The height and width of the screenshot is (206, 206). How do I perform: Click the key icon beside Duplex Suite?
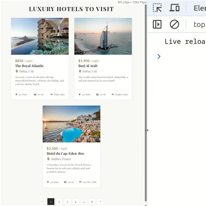[x=113, y=94]
